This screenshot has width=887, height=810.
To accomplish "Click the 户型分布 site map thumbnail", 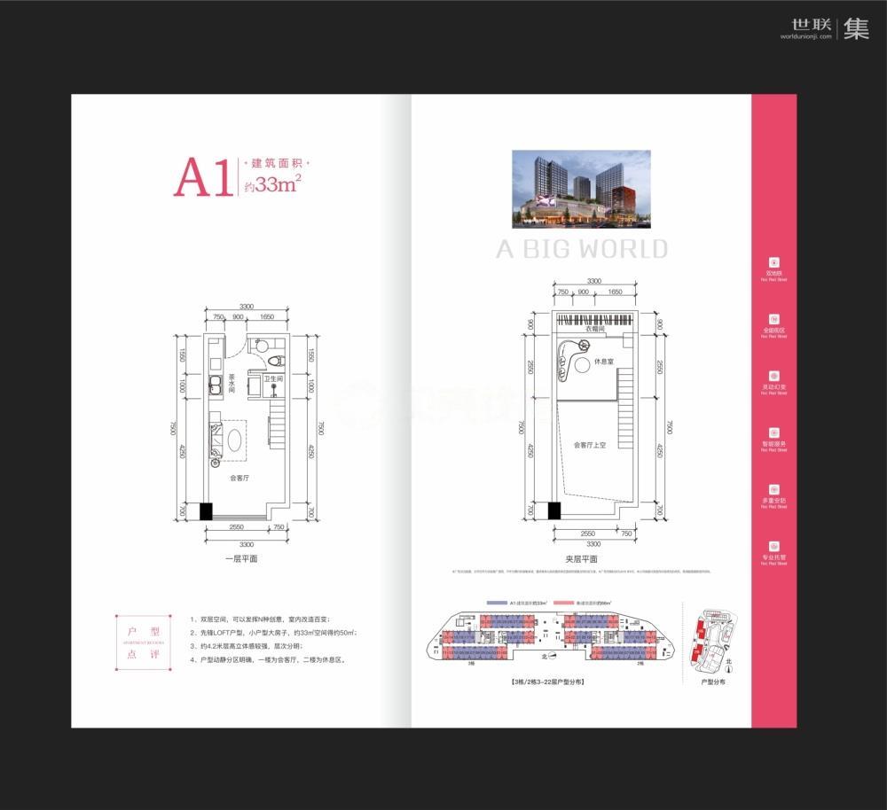I will point(711,643).
